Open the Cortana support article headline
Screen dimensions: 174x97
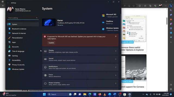tap(133, 87)
